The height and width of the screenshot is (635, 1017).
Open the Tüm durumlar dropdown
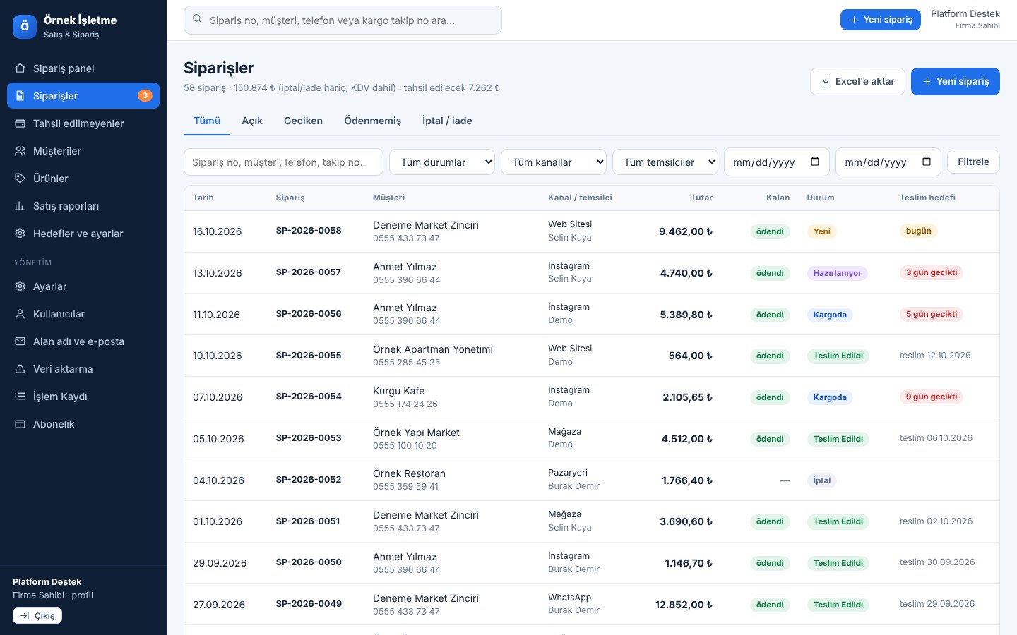(442, 162)
